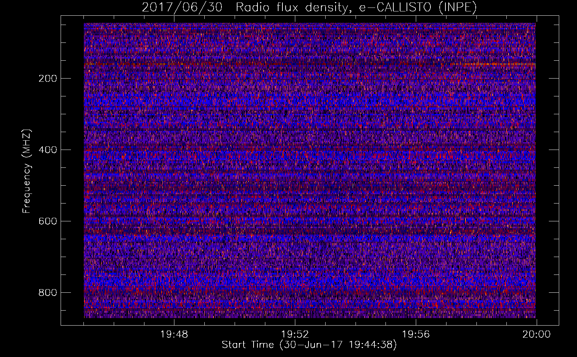577x357 pixels.
Task: Click the plot title date 2017/06/30
Action: click(x=182, y=7)
